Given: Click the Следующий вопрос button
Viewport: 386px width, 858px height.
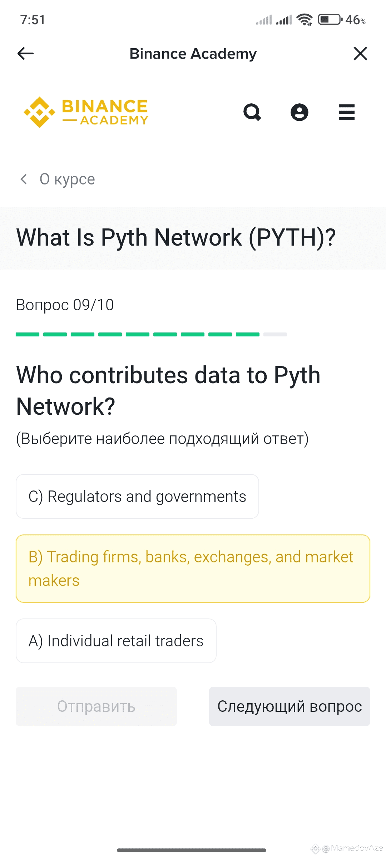Looking at the screenshot, I should [x=289, y=706].
